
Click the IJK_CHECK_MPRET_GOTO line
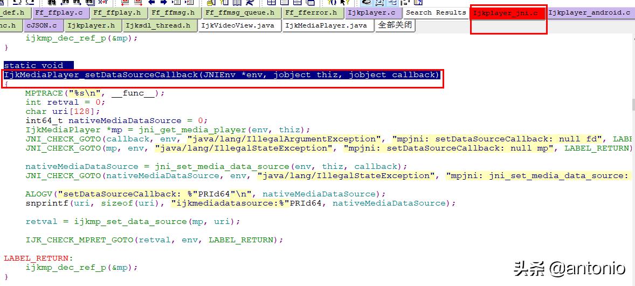pos(154,240)
